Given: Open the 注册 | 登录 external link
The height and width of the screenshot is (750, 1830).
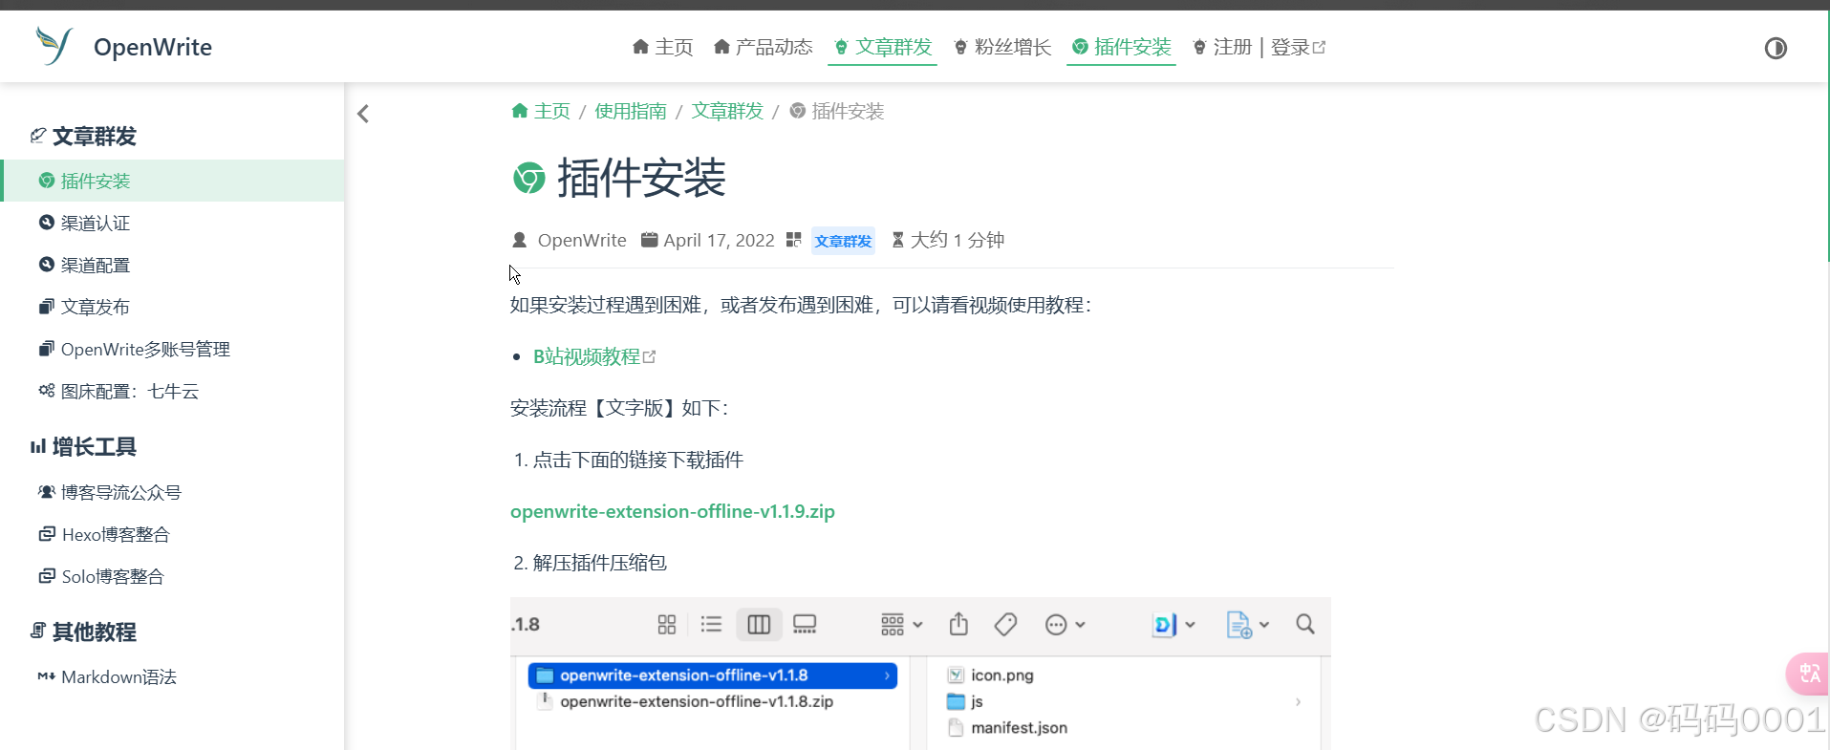Looking at the screenshot, I should tap(1259, 47).
